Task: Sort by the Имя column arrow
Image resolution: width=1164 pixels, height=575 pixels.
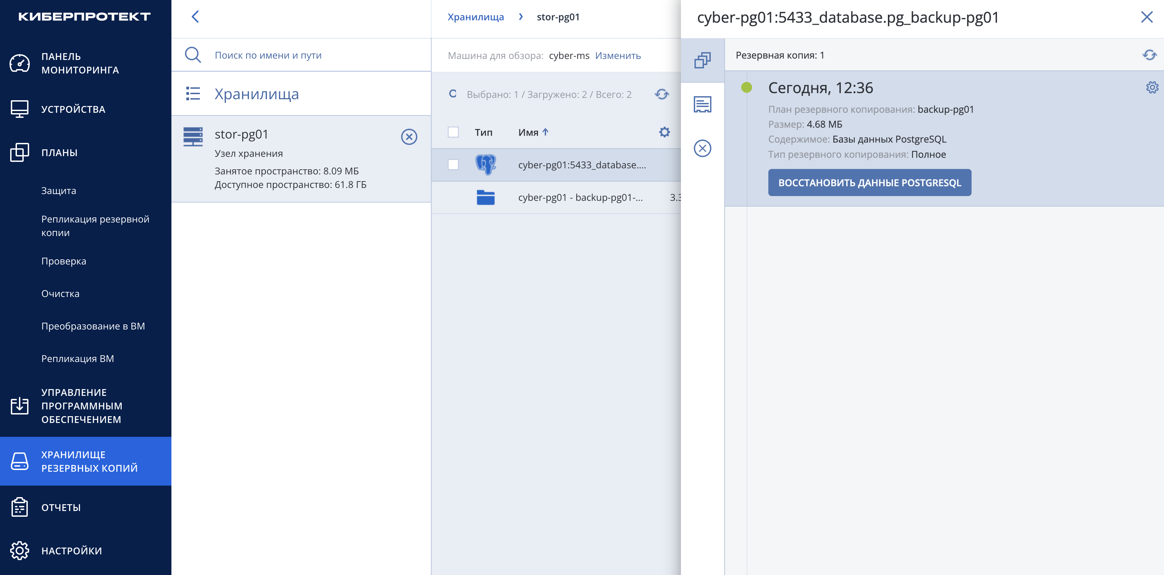Action: (545, 132)
